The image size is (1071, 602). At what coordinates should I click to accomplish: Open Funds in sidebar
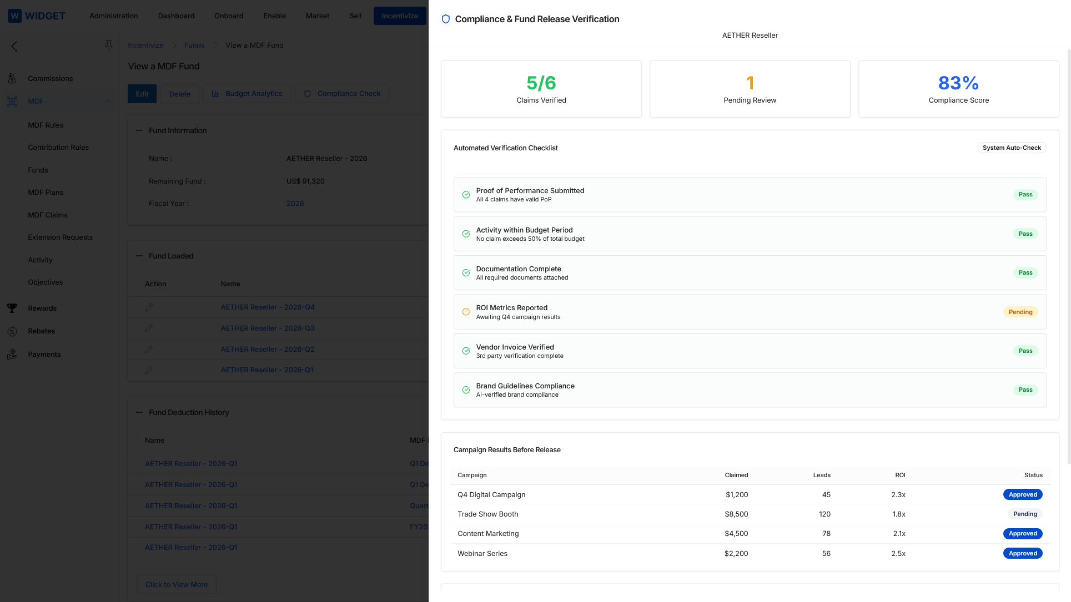point(38,170)
